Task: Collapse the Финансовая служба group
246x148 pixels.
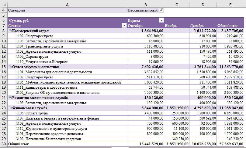Action: pos(10,108)
